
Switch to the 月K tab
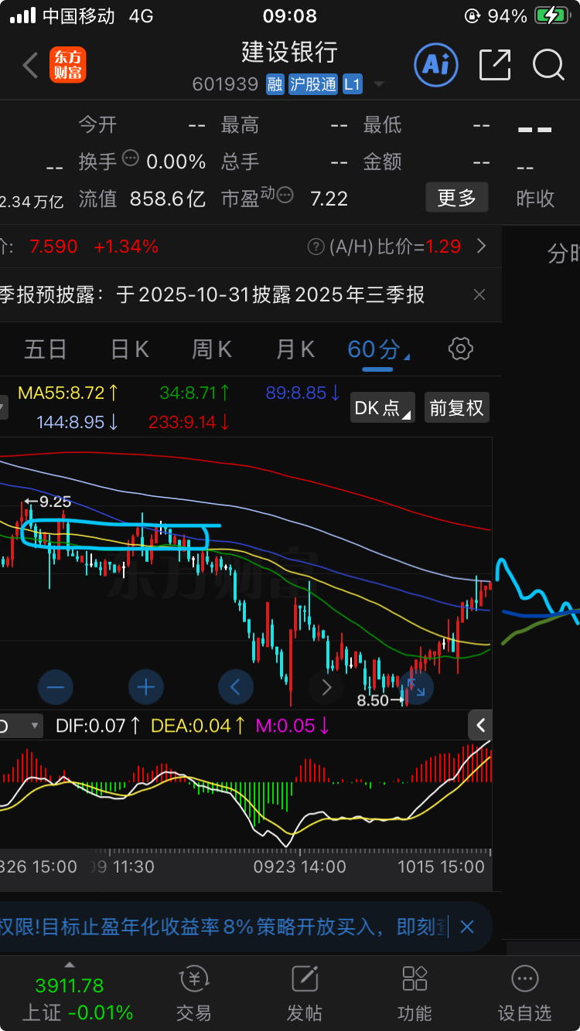(x=295, y=349)
